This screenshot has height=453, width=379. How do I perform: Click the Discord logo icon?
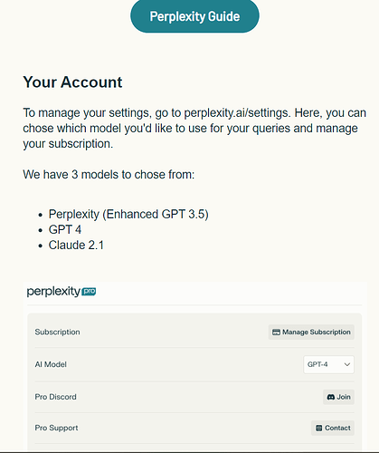pyautogui.click(x=331, y=397)
